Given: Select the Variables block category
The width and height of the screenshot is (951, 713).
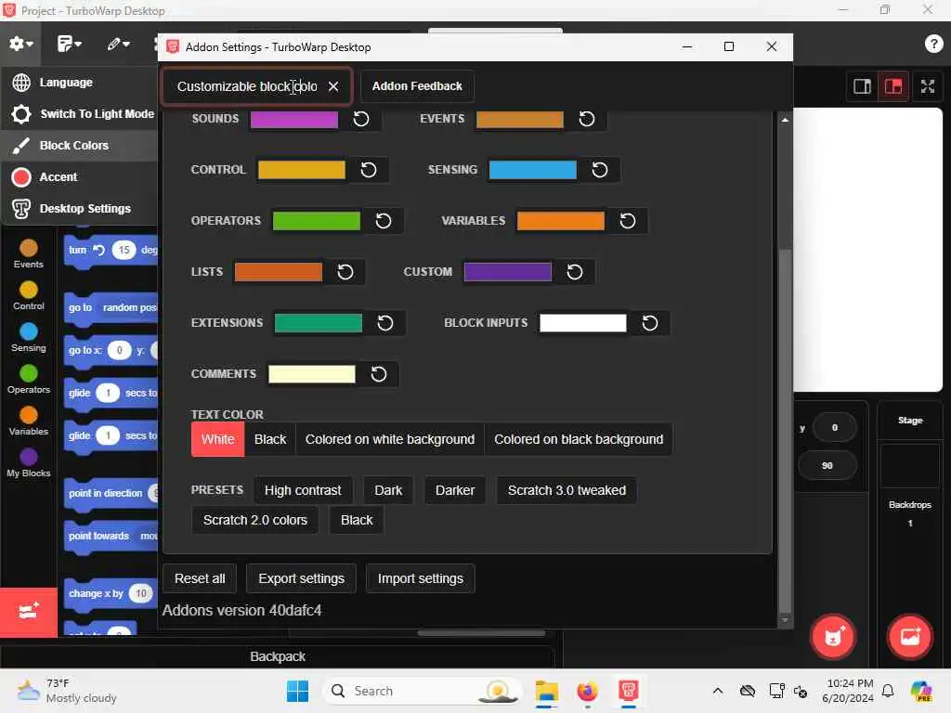Looking at the screenshot, I should click(x=29, y=421).
